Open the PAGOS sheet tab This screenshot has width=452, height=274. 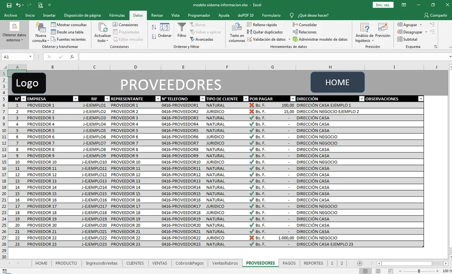289,263
